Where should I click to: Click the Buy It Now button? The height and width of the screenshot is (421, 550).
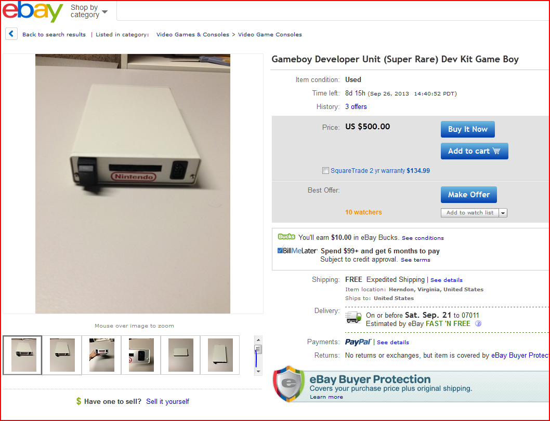coord(467,129)
